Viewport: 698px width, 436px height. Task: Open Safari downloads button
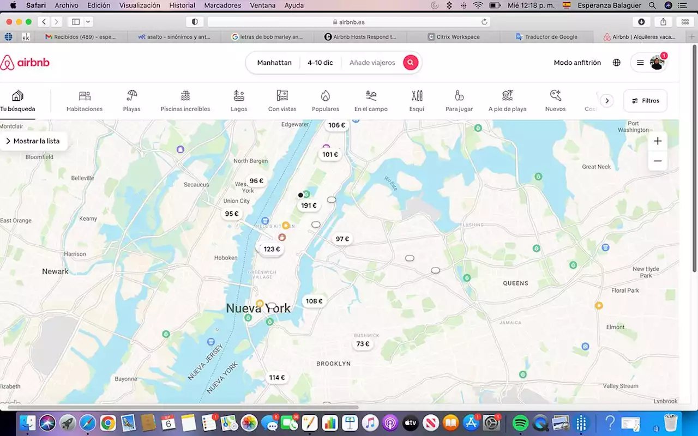(641, 22)
